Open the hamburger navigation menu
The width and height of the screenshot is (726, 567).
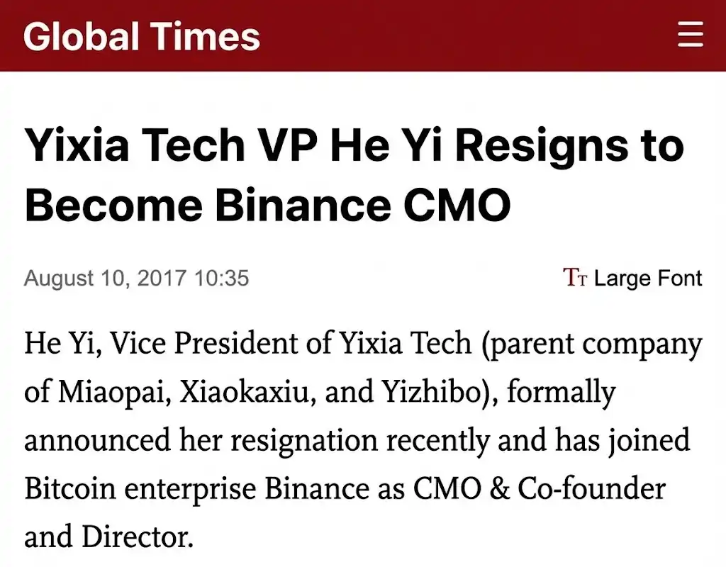click(690, 35)
